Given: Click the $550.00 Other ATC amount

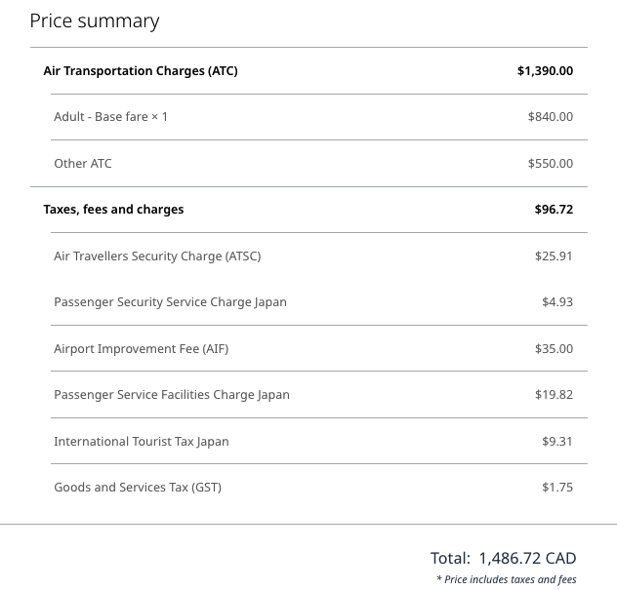Looking at the screenshot, I should [x=550, y=164].
